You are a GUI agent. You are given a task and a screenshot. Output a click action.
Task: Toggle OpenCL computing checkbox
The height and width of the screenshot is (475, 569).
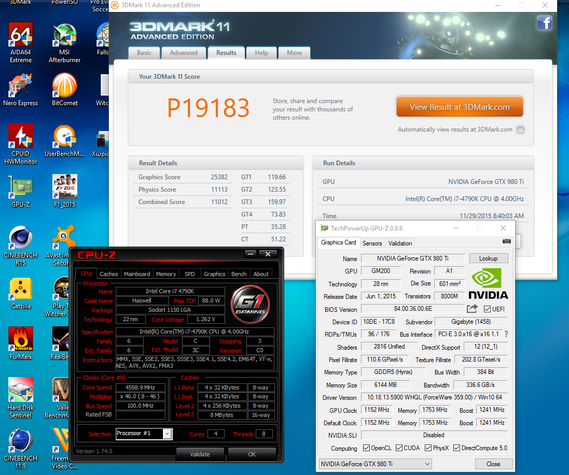[366, 448]
